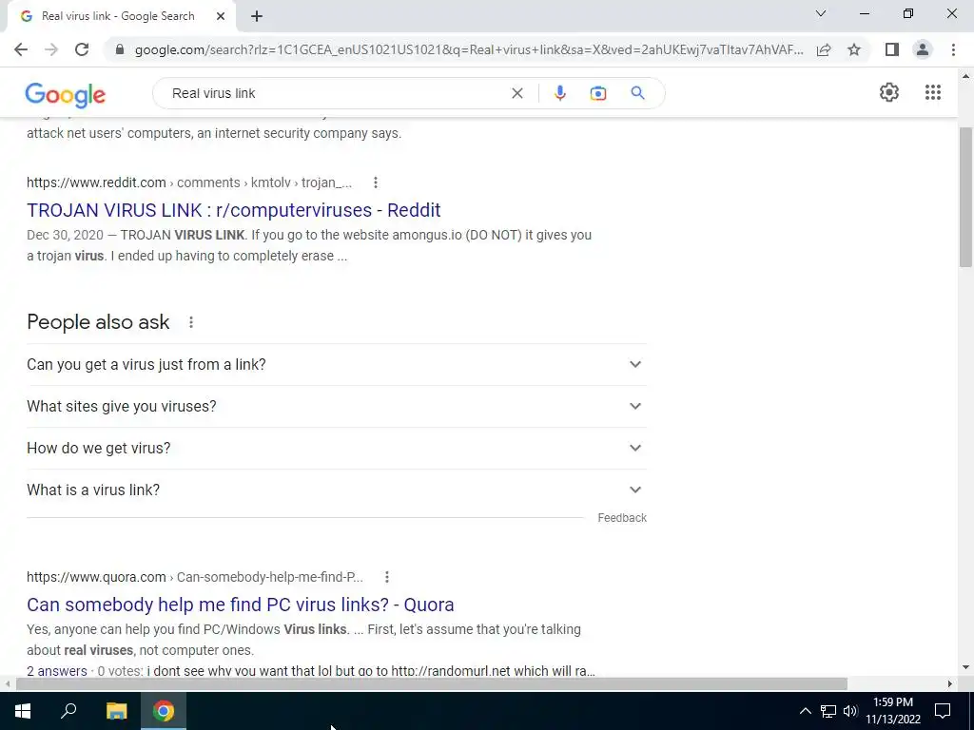Click the horizontal scrollbar thumb

pyautogui.click(x=431, y=683)
